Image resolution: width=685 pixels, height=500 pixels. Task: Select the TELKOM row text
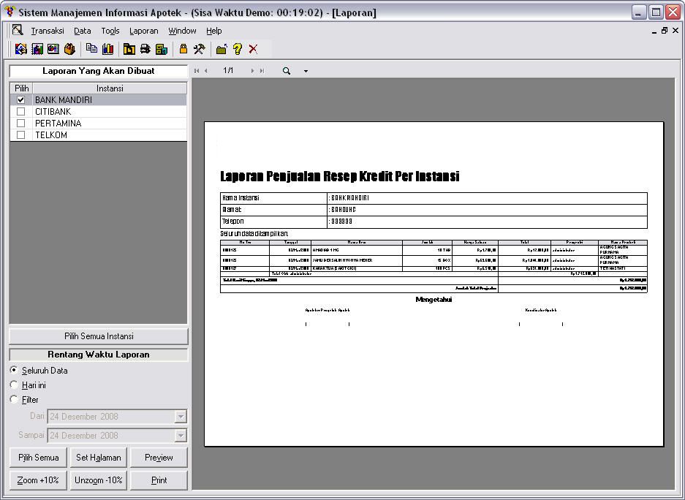[51, 135]
